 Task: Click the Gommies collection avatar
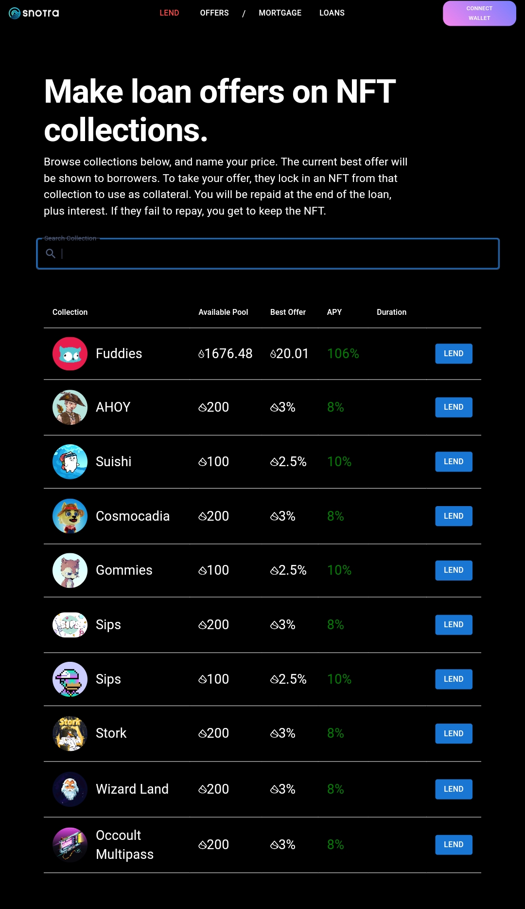(x=70, y=570)
